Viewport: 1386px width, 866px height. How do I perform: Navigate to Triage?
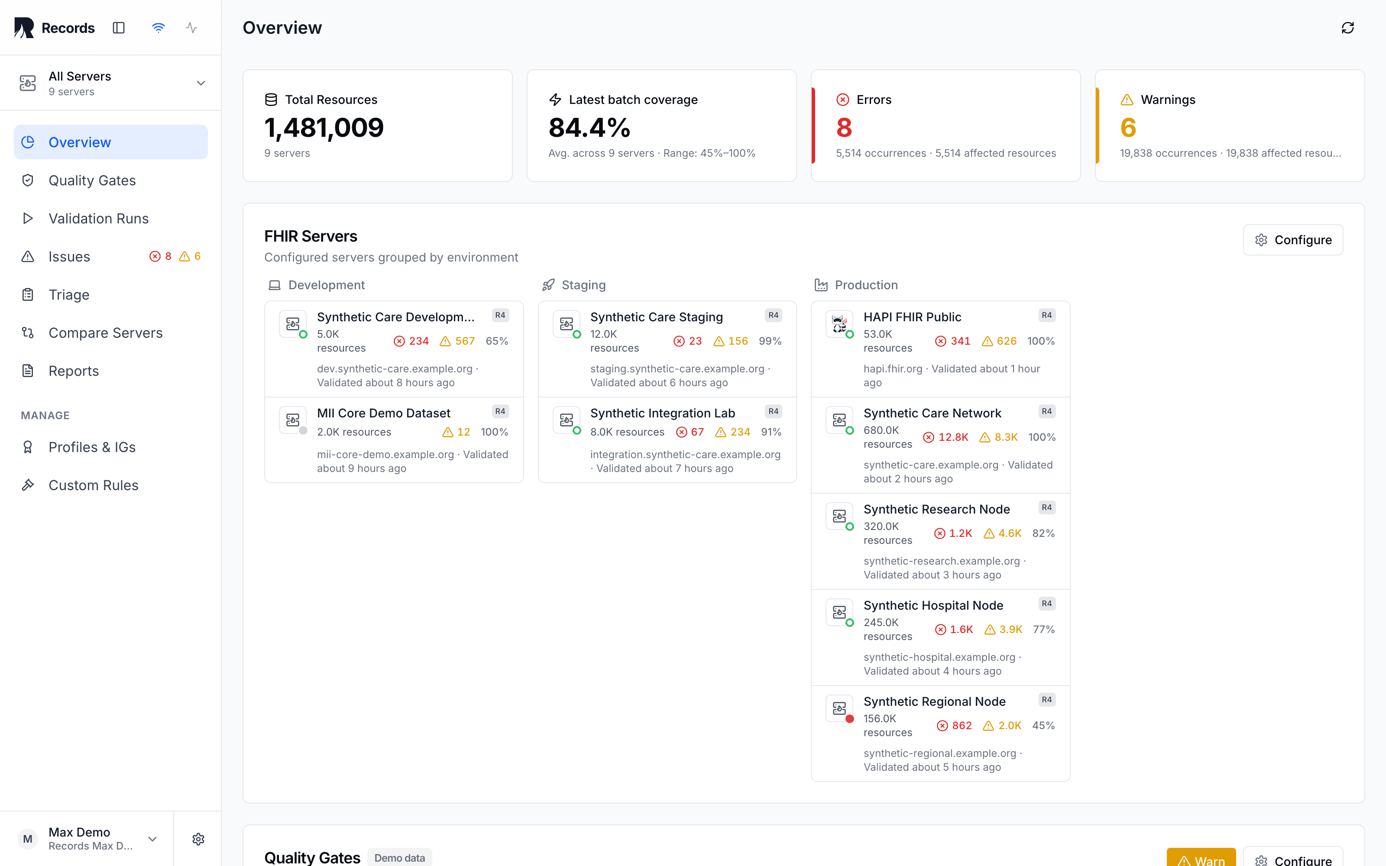click(110, 294)
